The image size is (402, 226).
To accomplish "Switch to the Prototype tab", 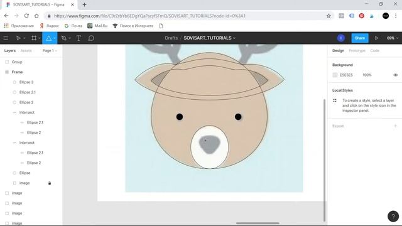I will [x=357, y=51].
